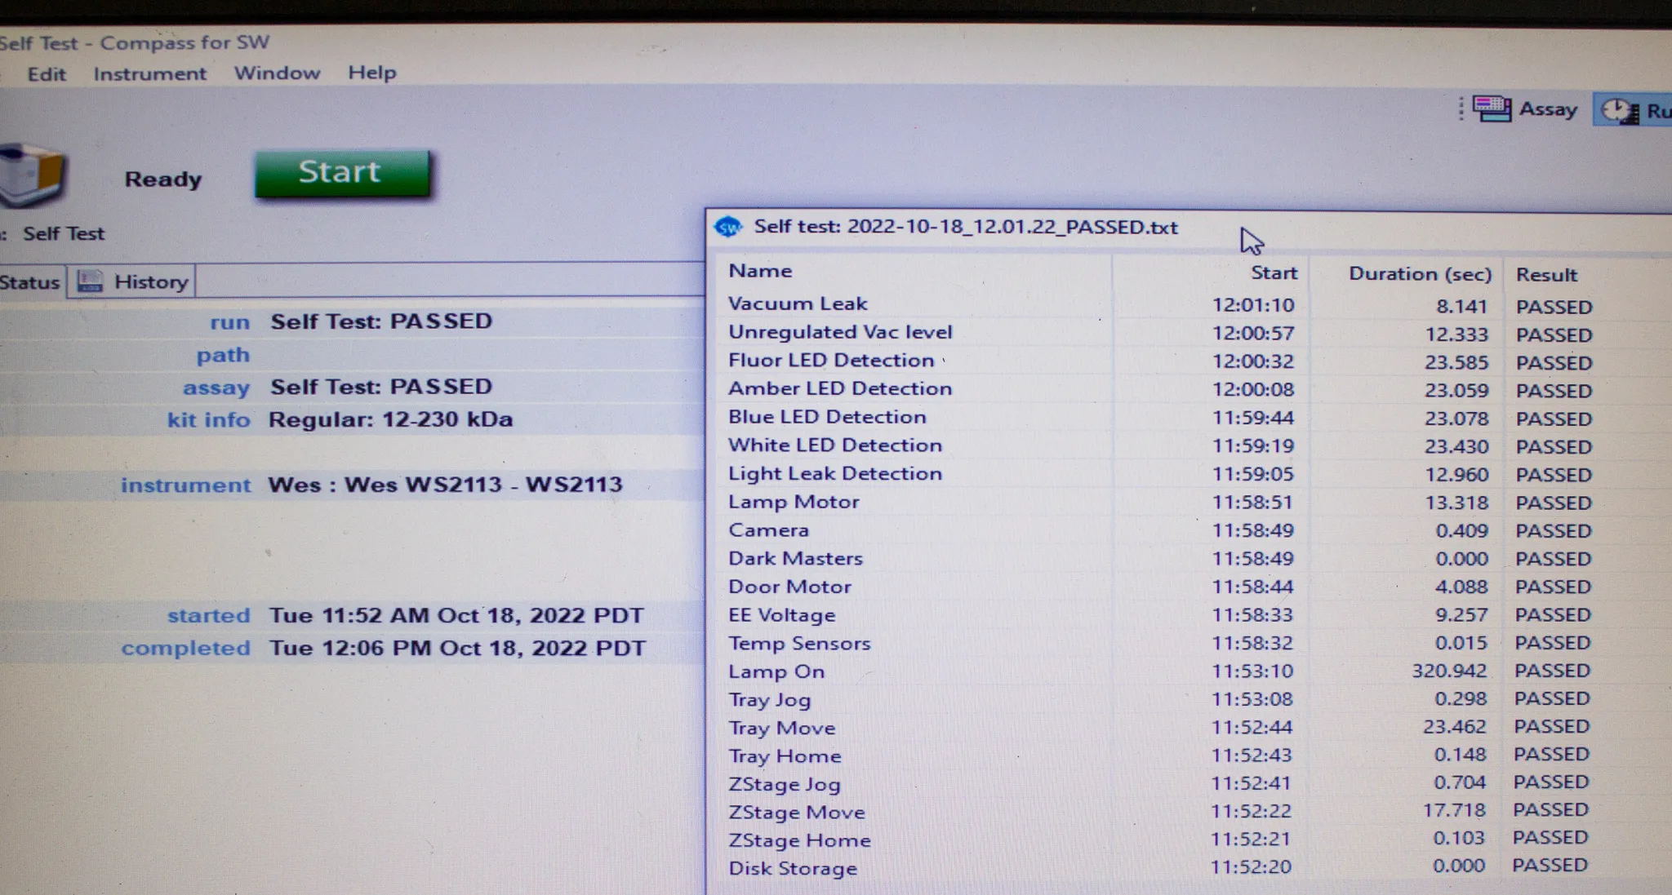This screenshot has height=895, width=1672.
Task: Open the Window menu
Action: [x=277, y=73]
